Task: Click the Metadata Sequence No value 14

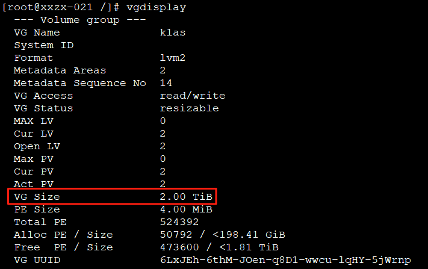Action: pos(166,83)
